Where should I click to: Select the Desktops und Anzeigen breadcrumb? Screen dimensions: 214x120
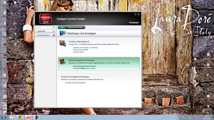click(x=75, y=27)
